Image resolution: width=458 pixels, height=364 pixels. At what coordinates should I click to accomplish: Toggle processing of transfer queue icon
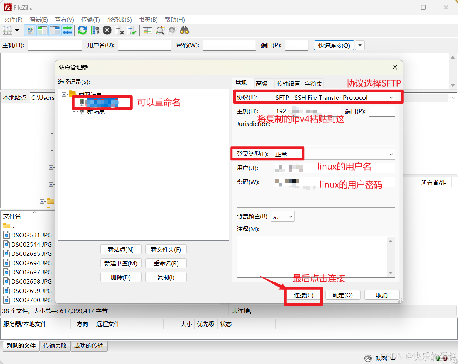[x=95, y=30]
